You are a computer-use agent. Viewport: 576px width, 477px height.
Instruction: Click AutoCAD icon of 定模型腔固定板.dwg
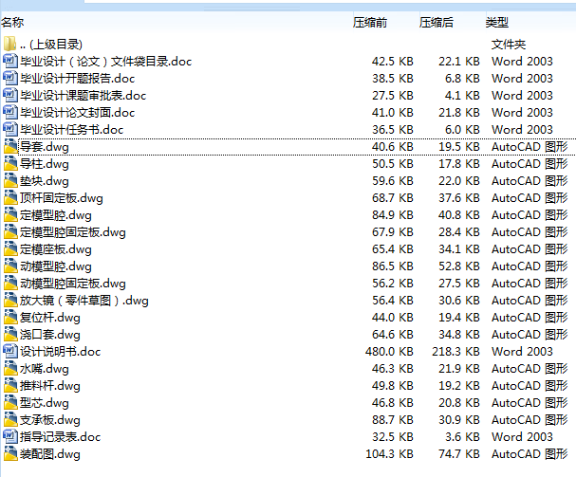(x=10, y=231)
